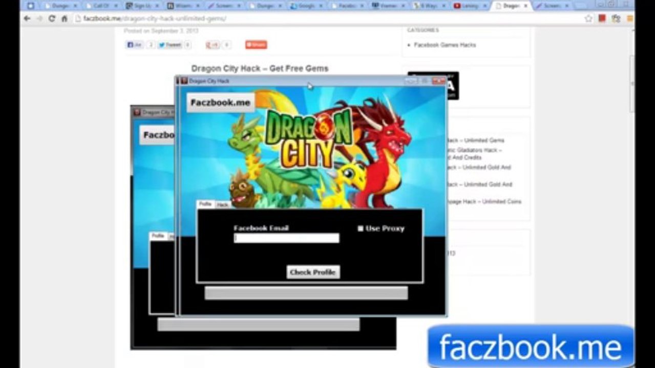Switch to the Sign Up browser tab
Viewport: 655px width, 368px height.
pos(142,6)
